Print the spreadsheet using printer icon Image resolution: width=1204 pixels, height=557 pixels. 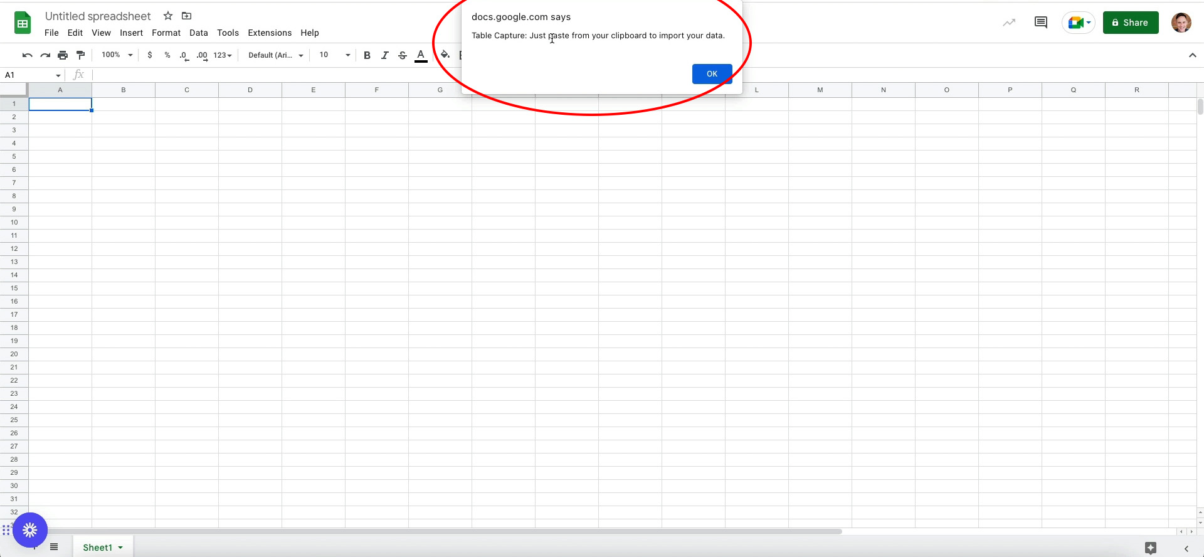(63, 55)
